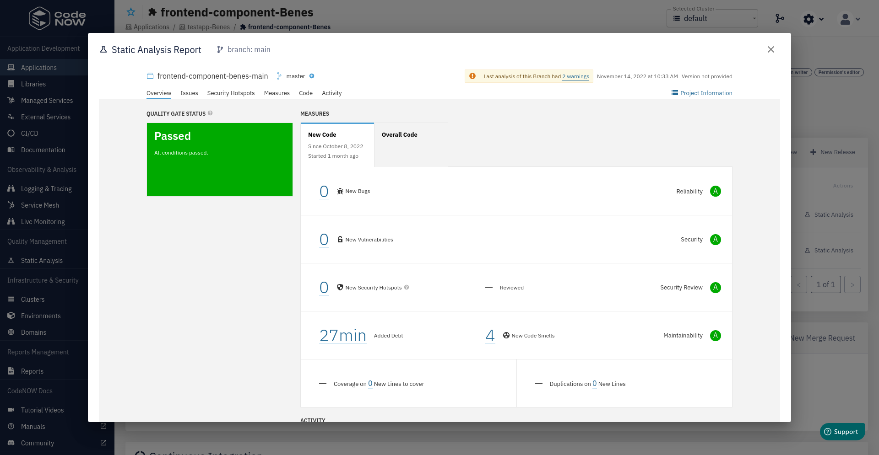Click first Static Analysis action in background table
Viewport: 879px width, 455px height.
(829, 214)
